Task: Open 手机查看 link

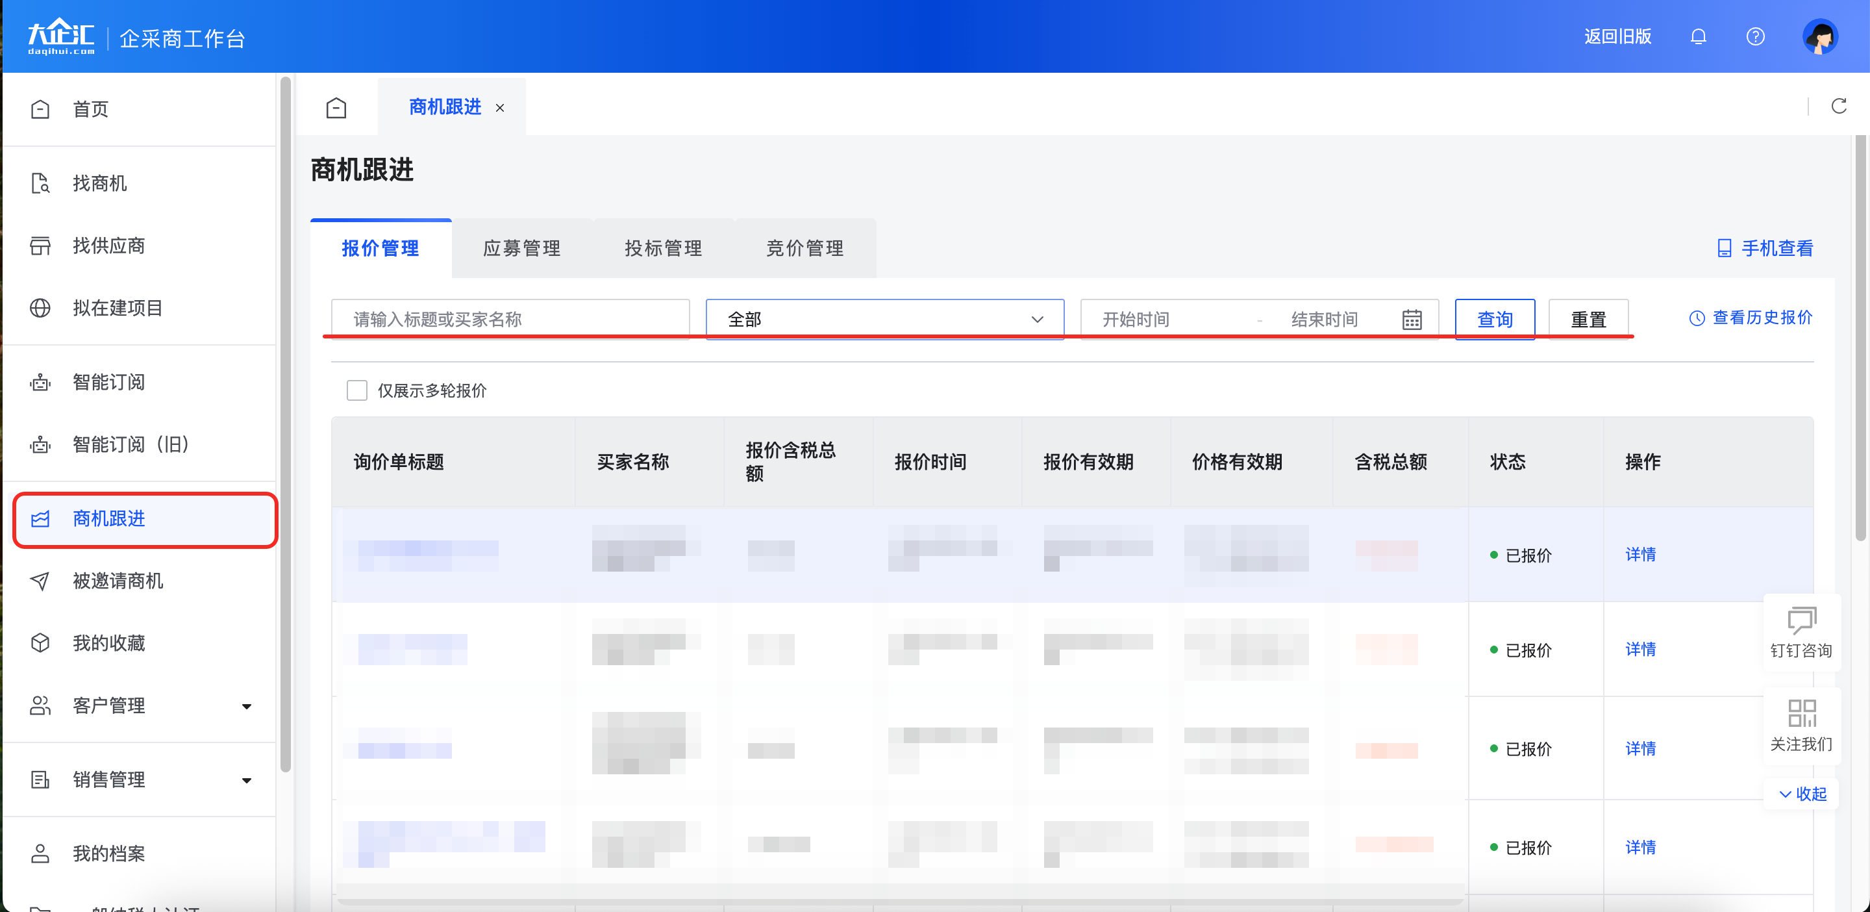Action: pos(1765,248)
